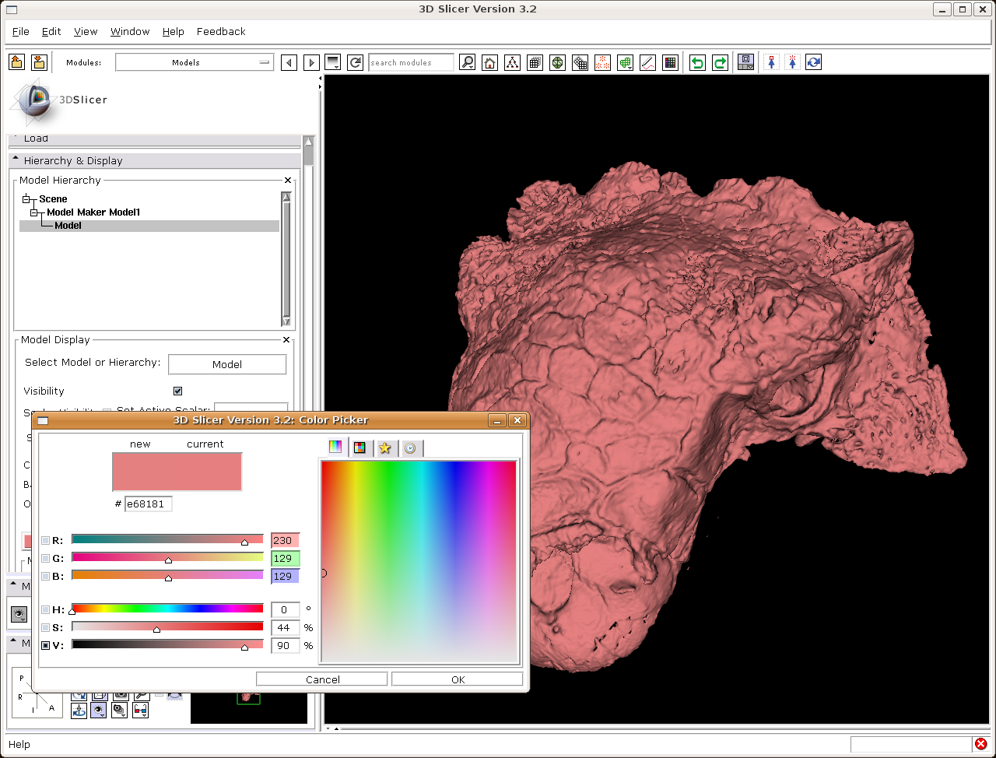Open the Feedback menu
Image resolution: width=996 pixels, height=758 pixels.
point(221,32)
